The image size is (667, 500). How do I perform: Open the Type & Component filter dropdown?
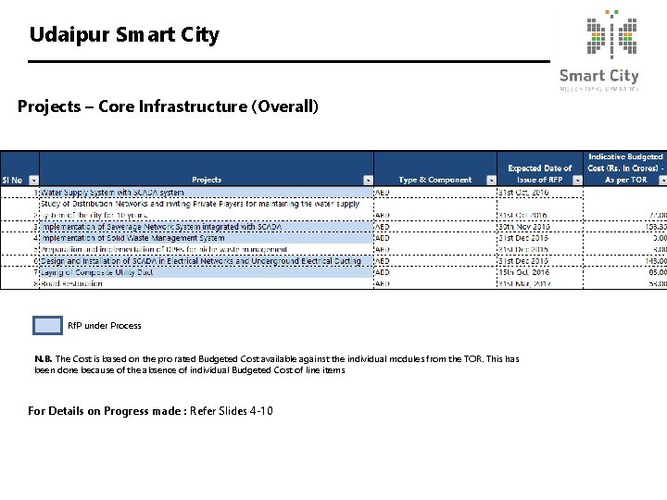coord(491,181)
